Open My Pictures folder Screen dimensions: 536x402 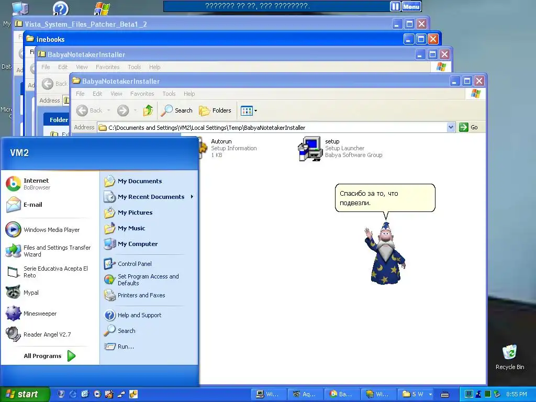click(x=149, y=213)
